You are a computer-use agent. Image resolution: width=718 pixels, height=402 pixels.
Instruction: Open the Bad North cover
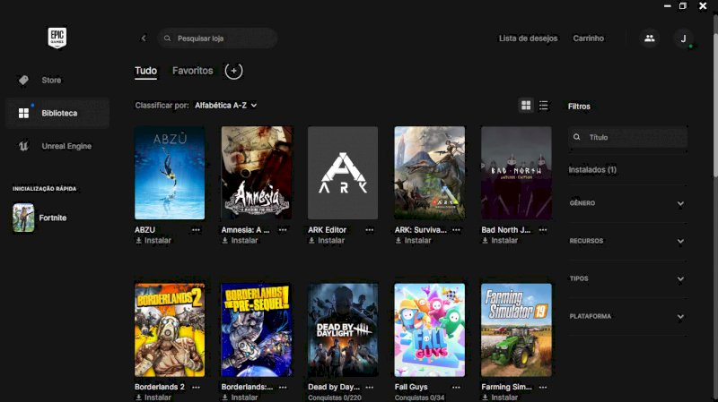pos(516,173)
